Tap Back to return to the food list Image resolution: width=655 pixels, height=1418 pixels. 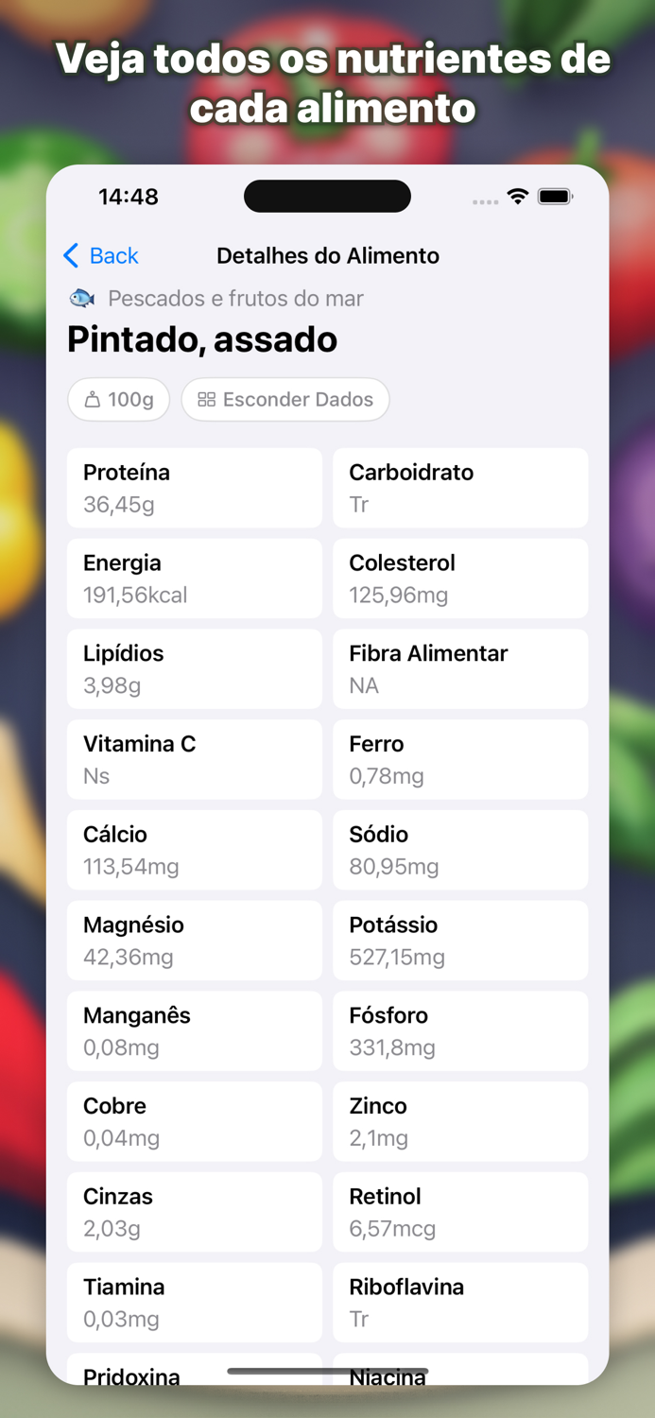pyautogui.click(x=100, y=255)
